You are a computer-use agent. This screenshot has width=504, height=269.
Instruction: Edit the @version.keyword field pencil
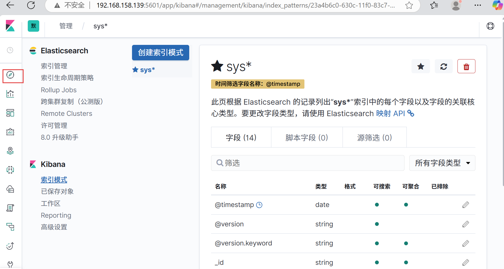click(x=466, y=243)
